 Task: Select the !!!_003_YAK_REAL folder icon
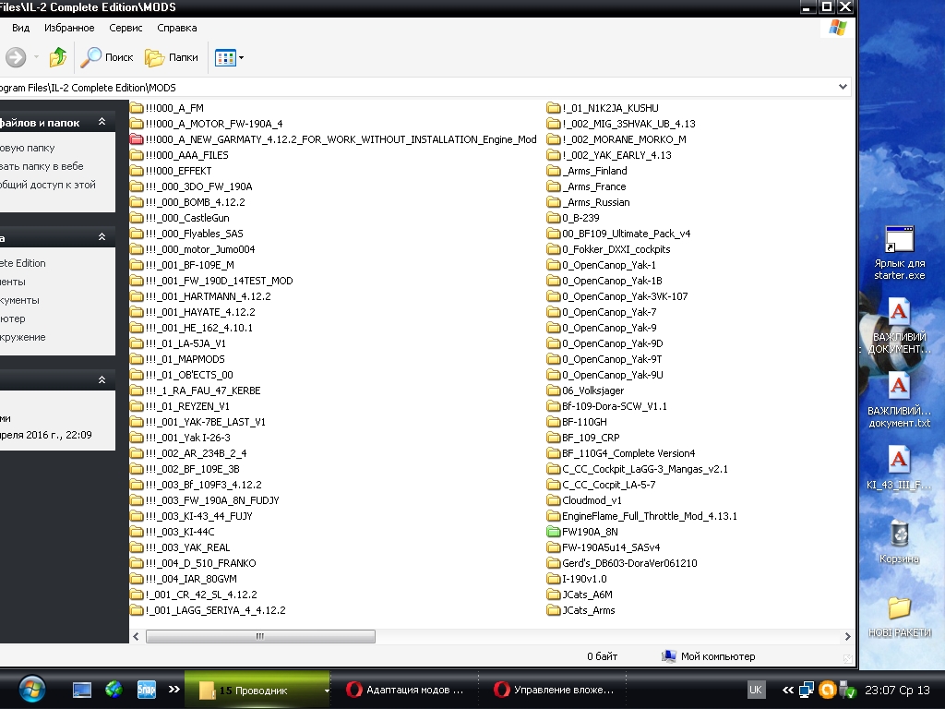pyautogui.click(x=137, y=547)
